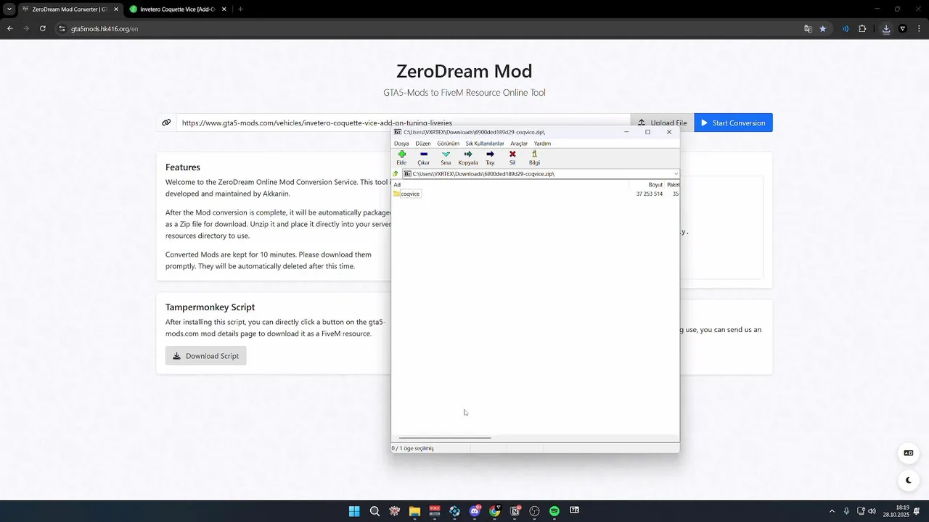This screenshot has width=929, height=522.
Task: Click the Download Script button
Action: pos(206,356)
